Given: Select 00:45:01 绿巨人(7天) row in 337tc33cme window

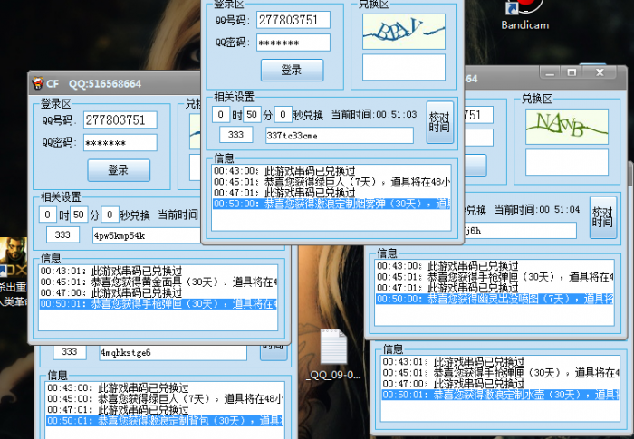Looking at the screenshot, I should pos(331,182).
